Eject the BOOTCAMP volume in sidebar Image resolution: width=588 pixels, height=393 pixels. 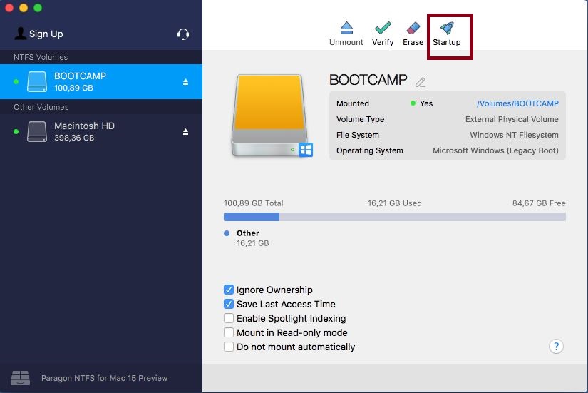pos(185,82)
